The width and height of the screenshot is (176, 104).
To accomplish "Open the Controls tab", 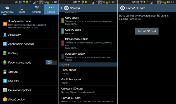I will click(37, 9).
